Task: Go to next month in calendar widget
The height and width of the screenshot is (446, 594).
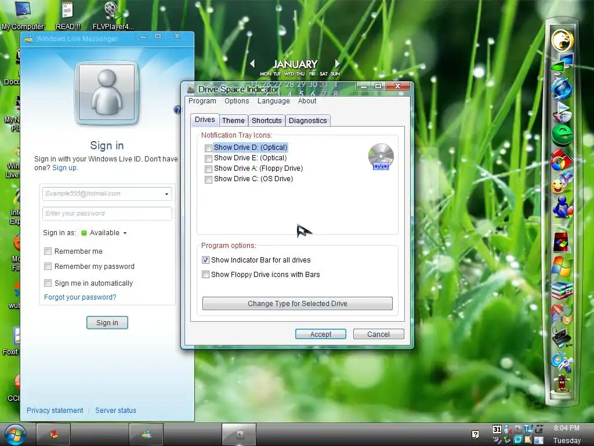Action: [337, 63]
